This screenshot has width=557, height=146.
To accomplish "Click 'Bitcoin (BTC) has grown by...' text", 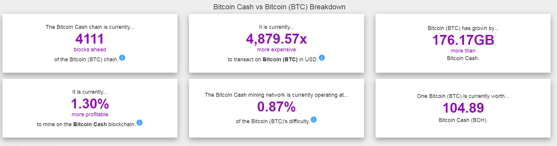I will pyautogui.click(x=463, y=28).
